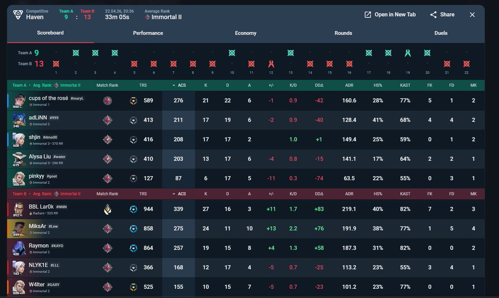The width and height of the screenshot is (499, 298).
Task: Select round 12 spike icon for Team B
Action: (x=271, y=64)
